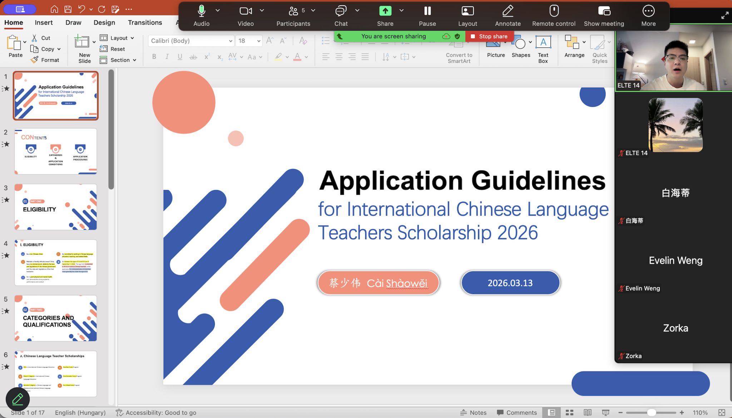
Task: Toggle the Zoom Video camera
Action: click(x=246, y=11)
